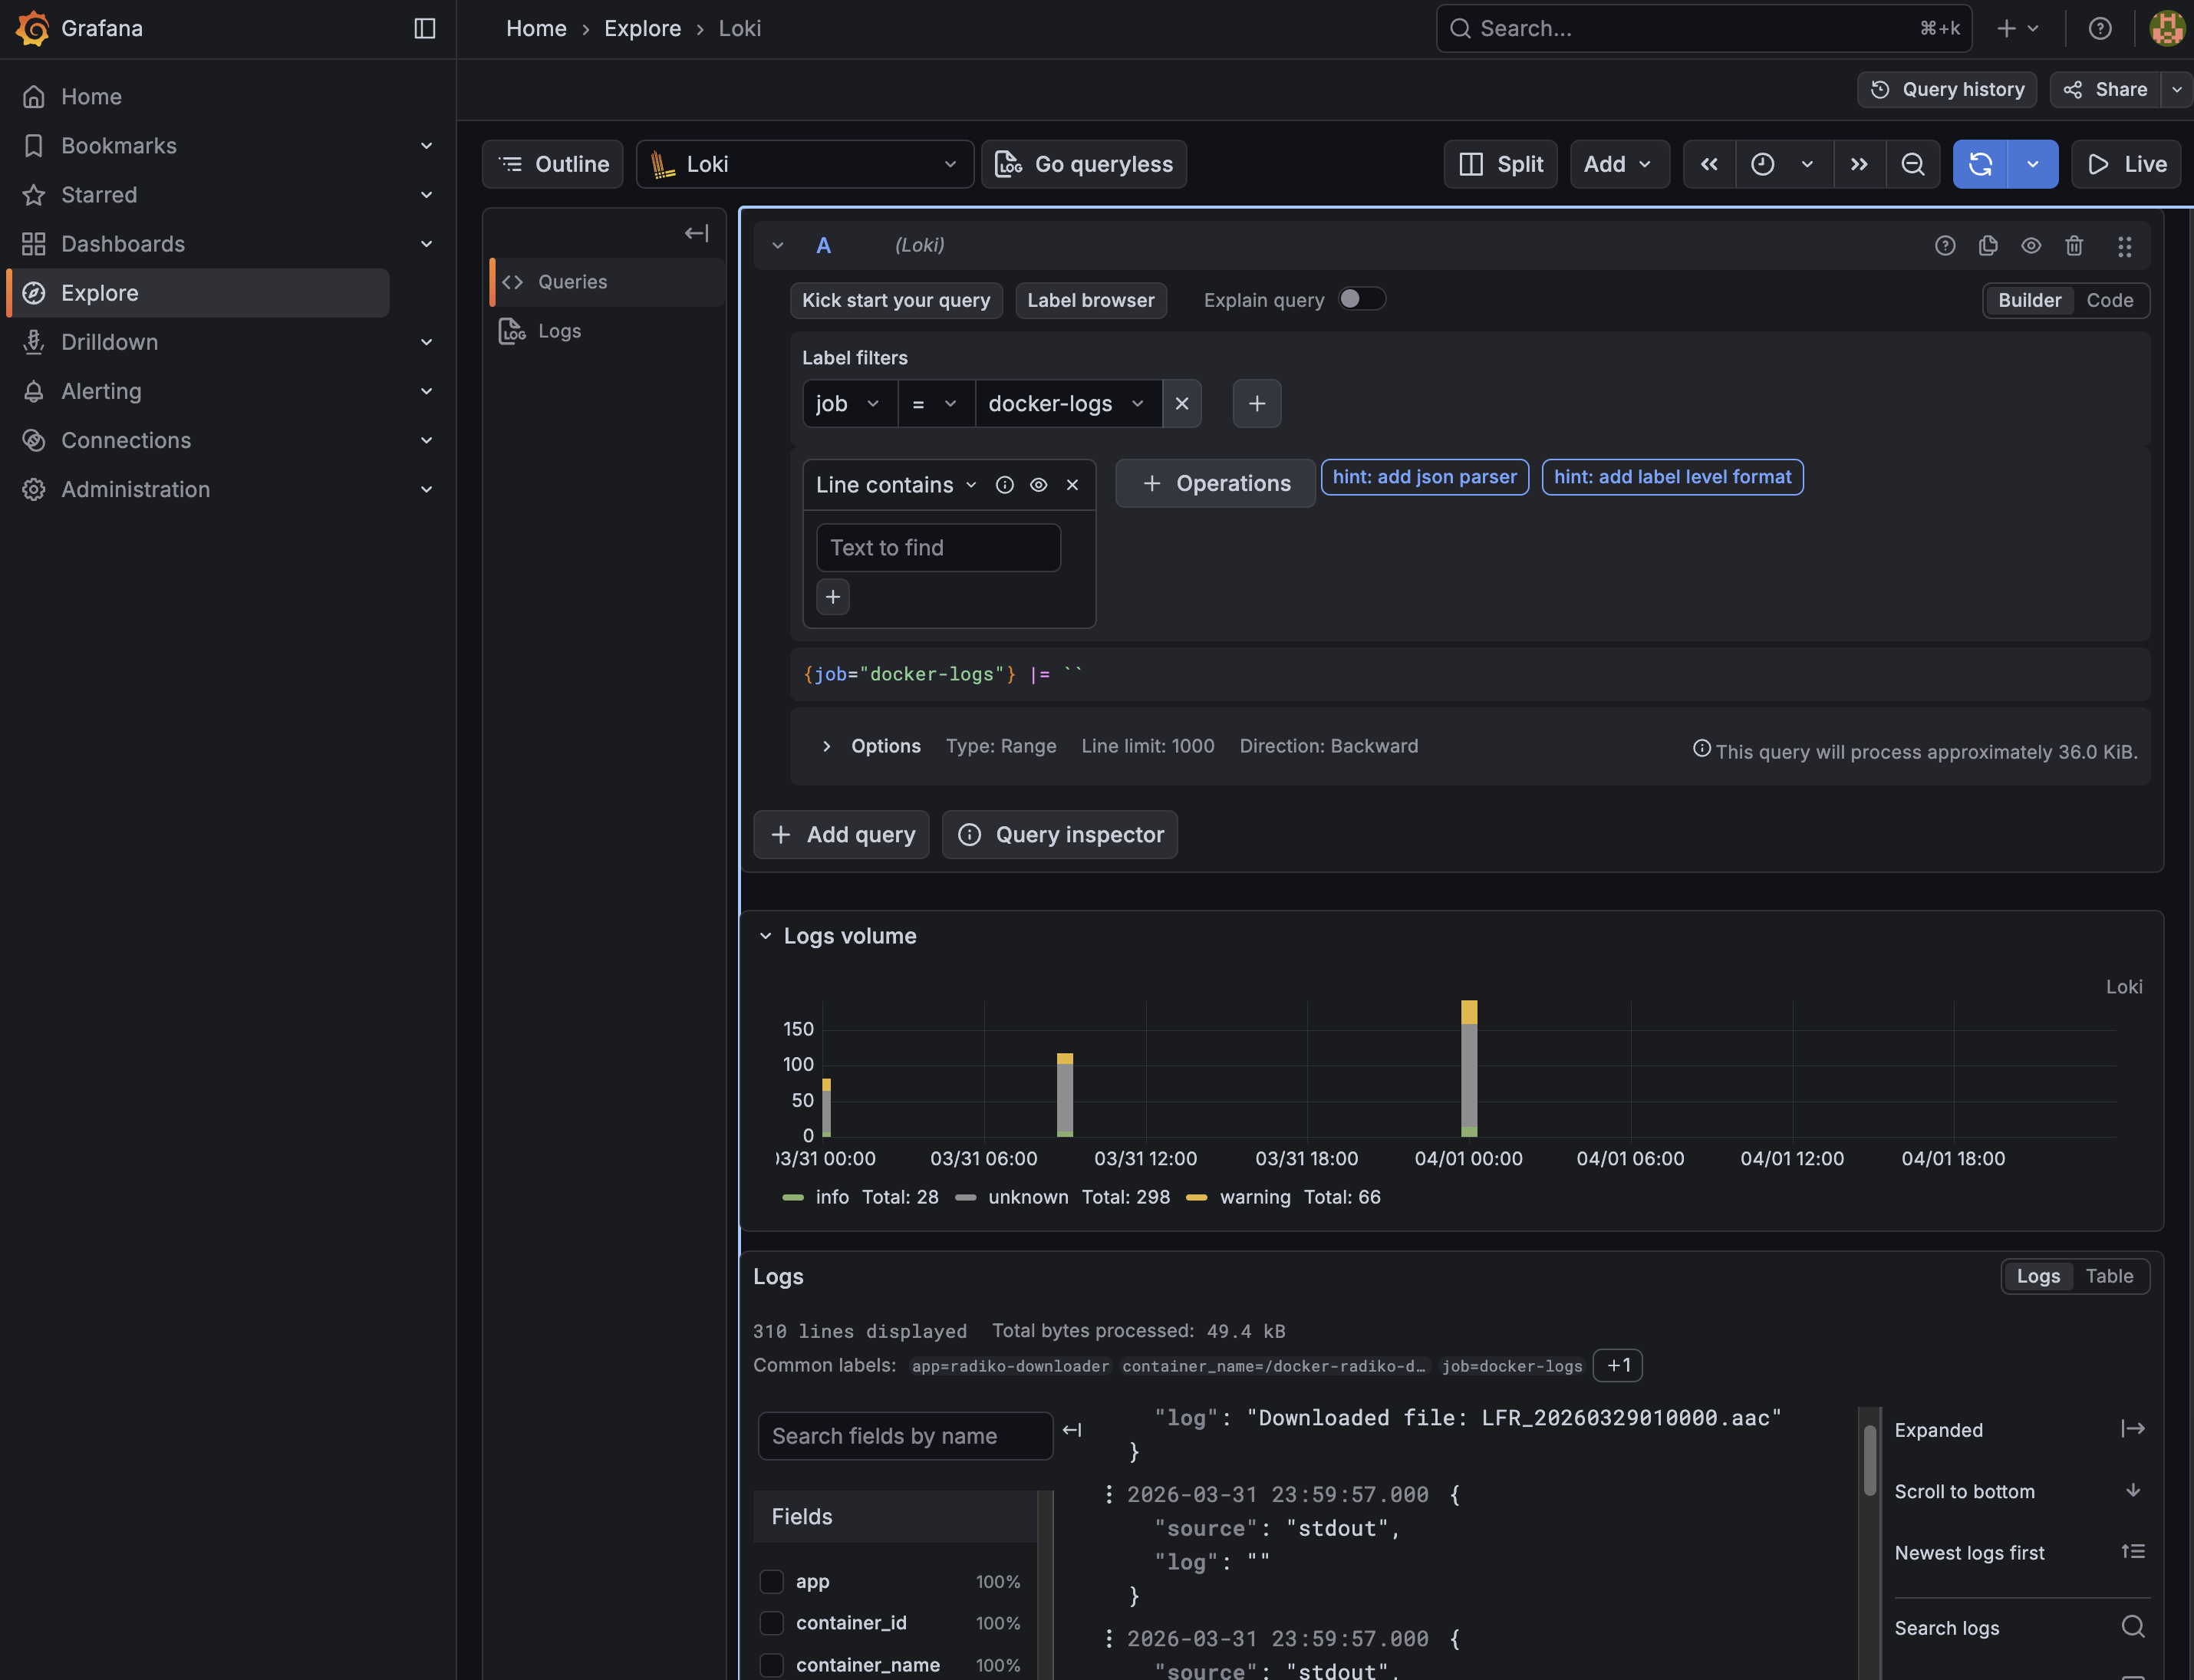2194x1680 pixels.
Task: Switch logs view to Table
Action: (x=2109, y=1276)
